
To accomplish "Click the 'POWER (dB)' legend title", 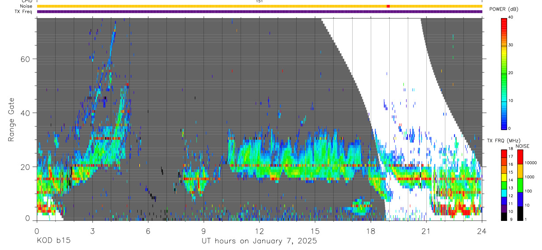I will tap(504, 9).
